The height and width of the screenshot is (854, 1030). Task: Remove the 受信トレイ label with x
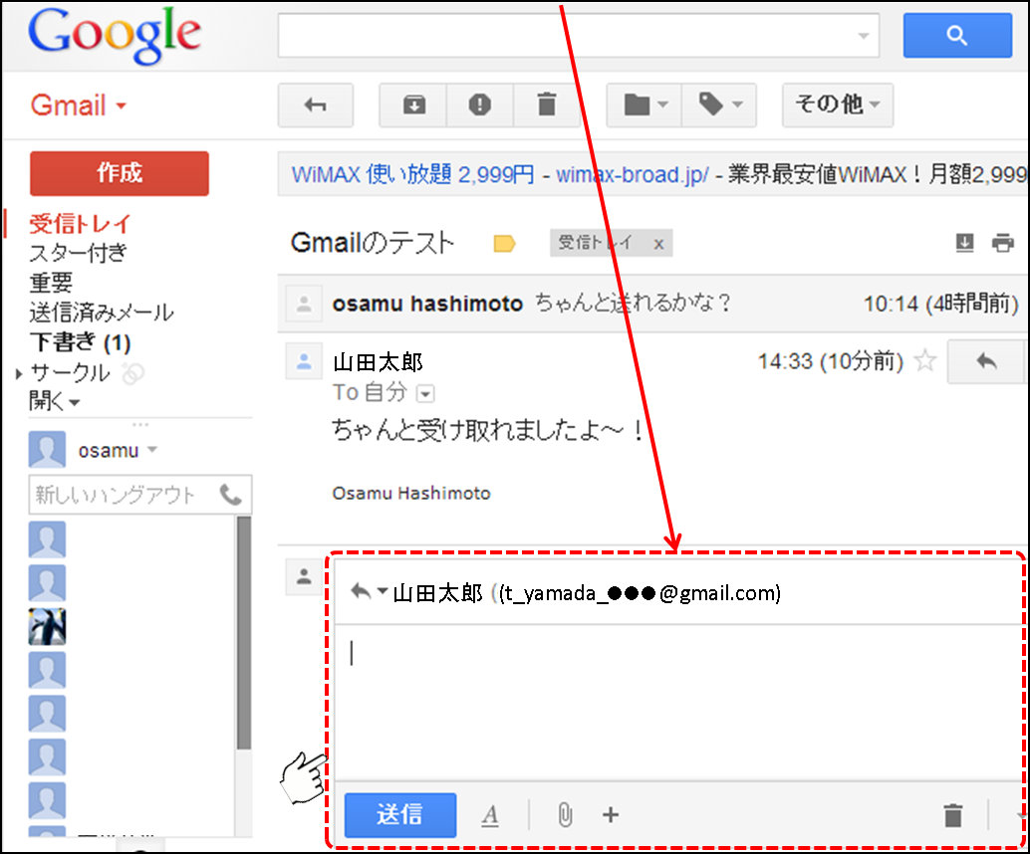pos(658,244)
